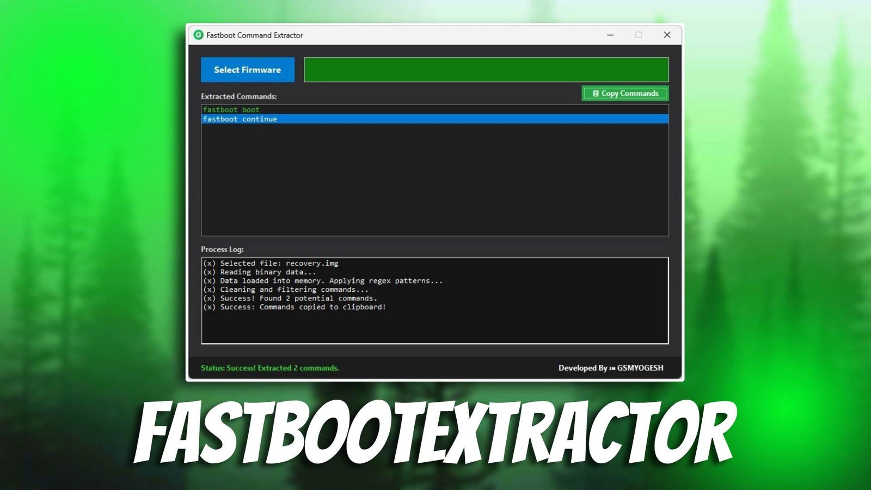Click the 'Selected file: recovery.img' log entry
Image resolution: width=871 pixels, height=490 pixels.
[x=271, y=263]
